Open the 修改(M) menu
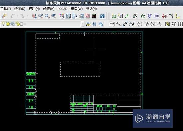183x131 pixels. pyautogui.click(x=49, y=9)
